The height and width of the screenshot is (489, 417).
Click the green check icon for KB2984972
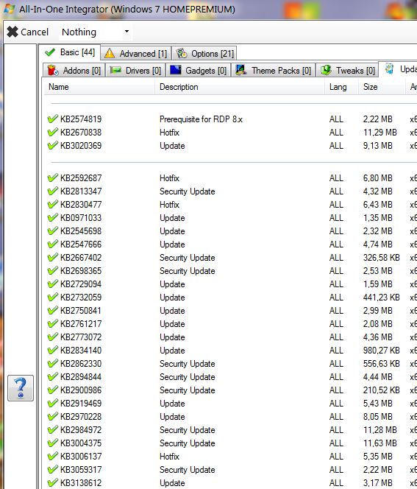pyautogui.click(x=53, y=429)
